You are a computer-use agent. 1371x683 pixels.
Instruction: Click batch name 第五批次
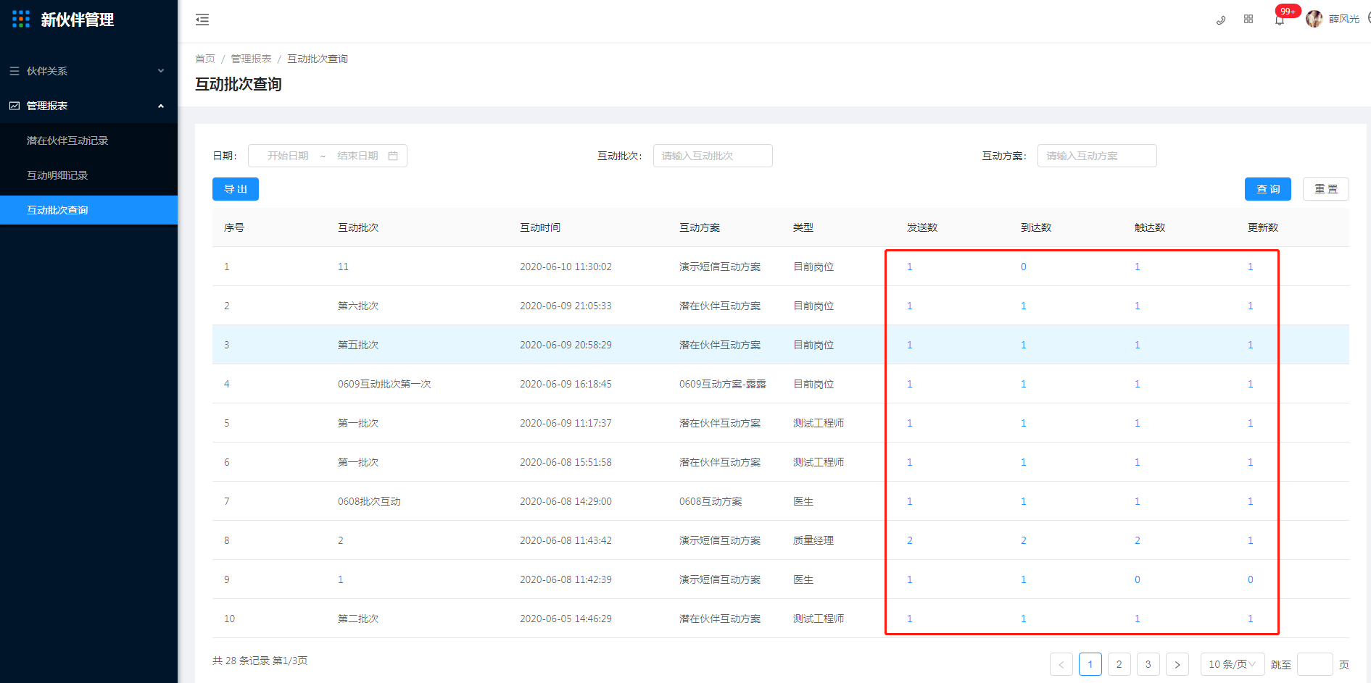(358, 345)
